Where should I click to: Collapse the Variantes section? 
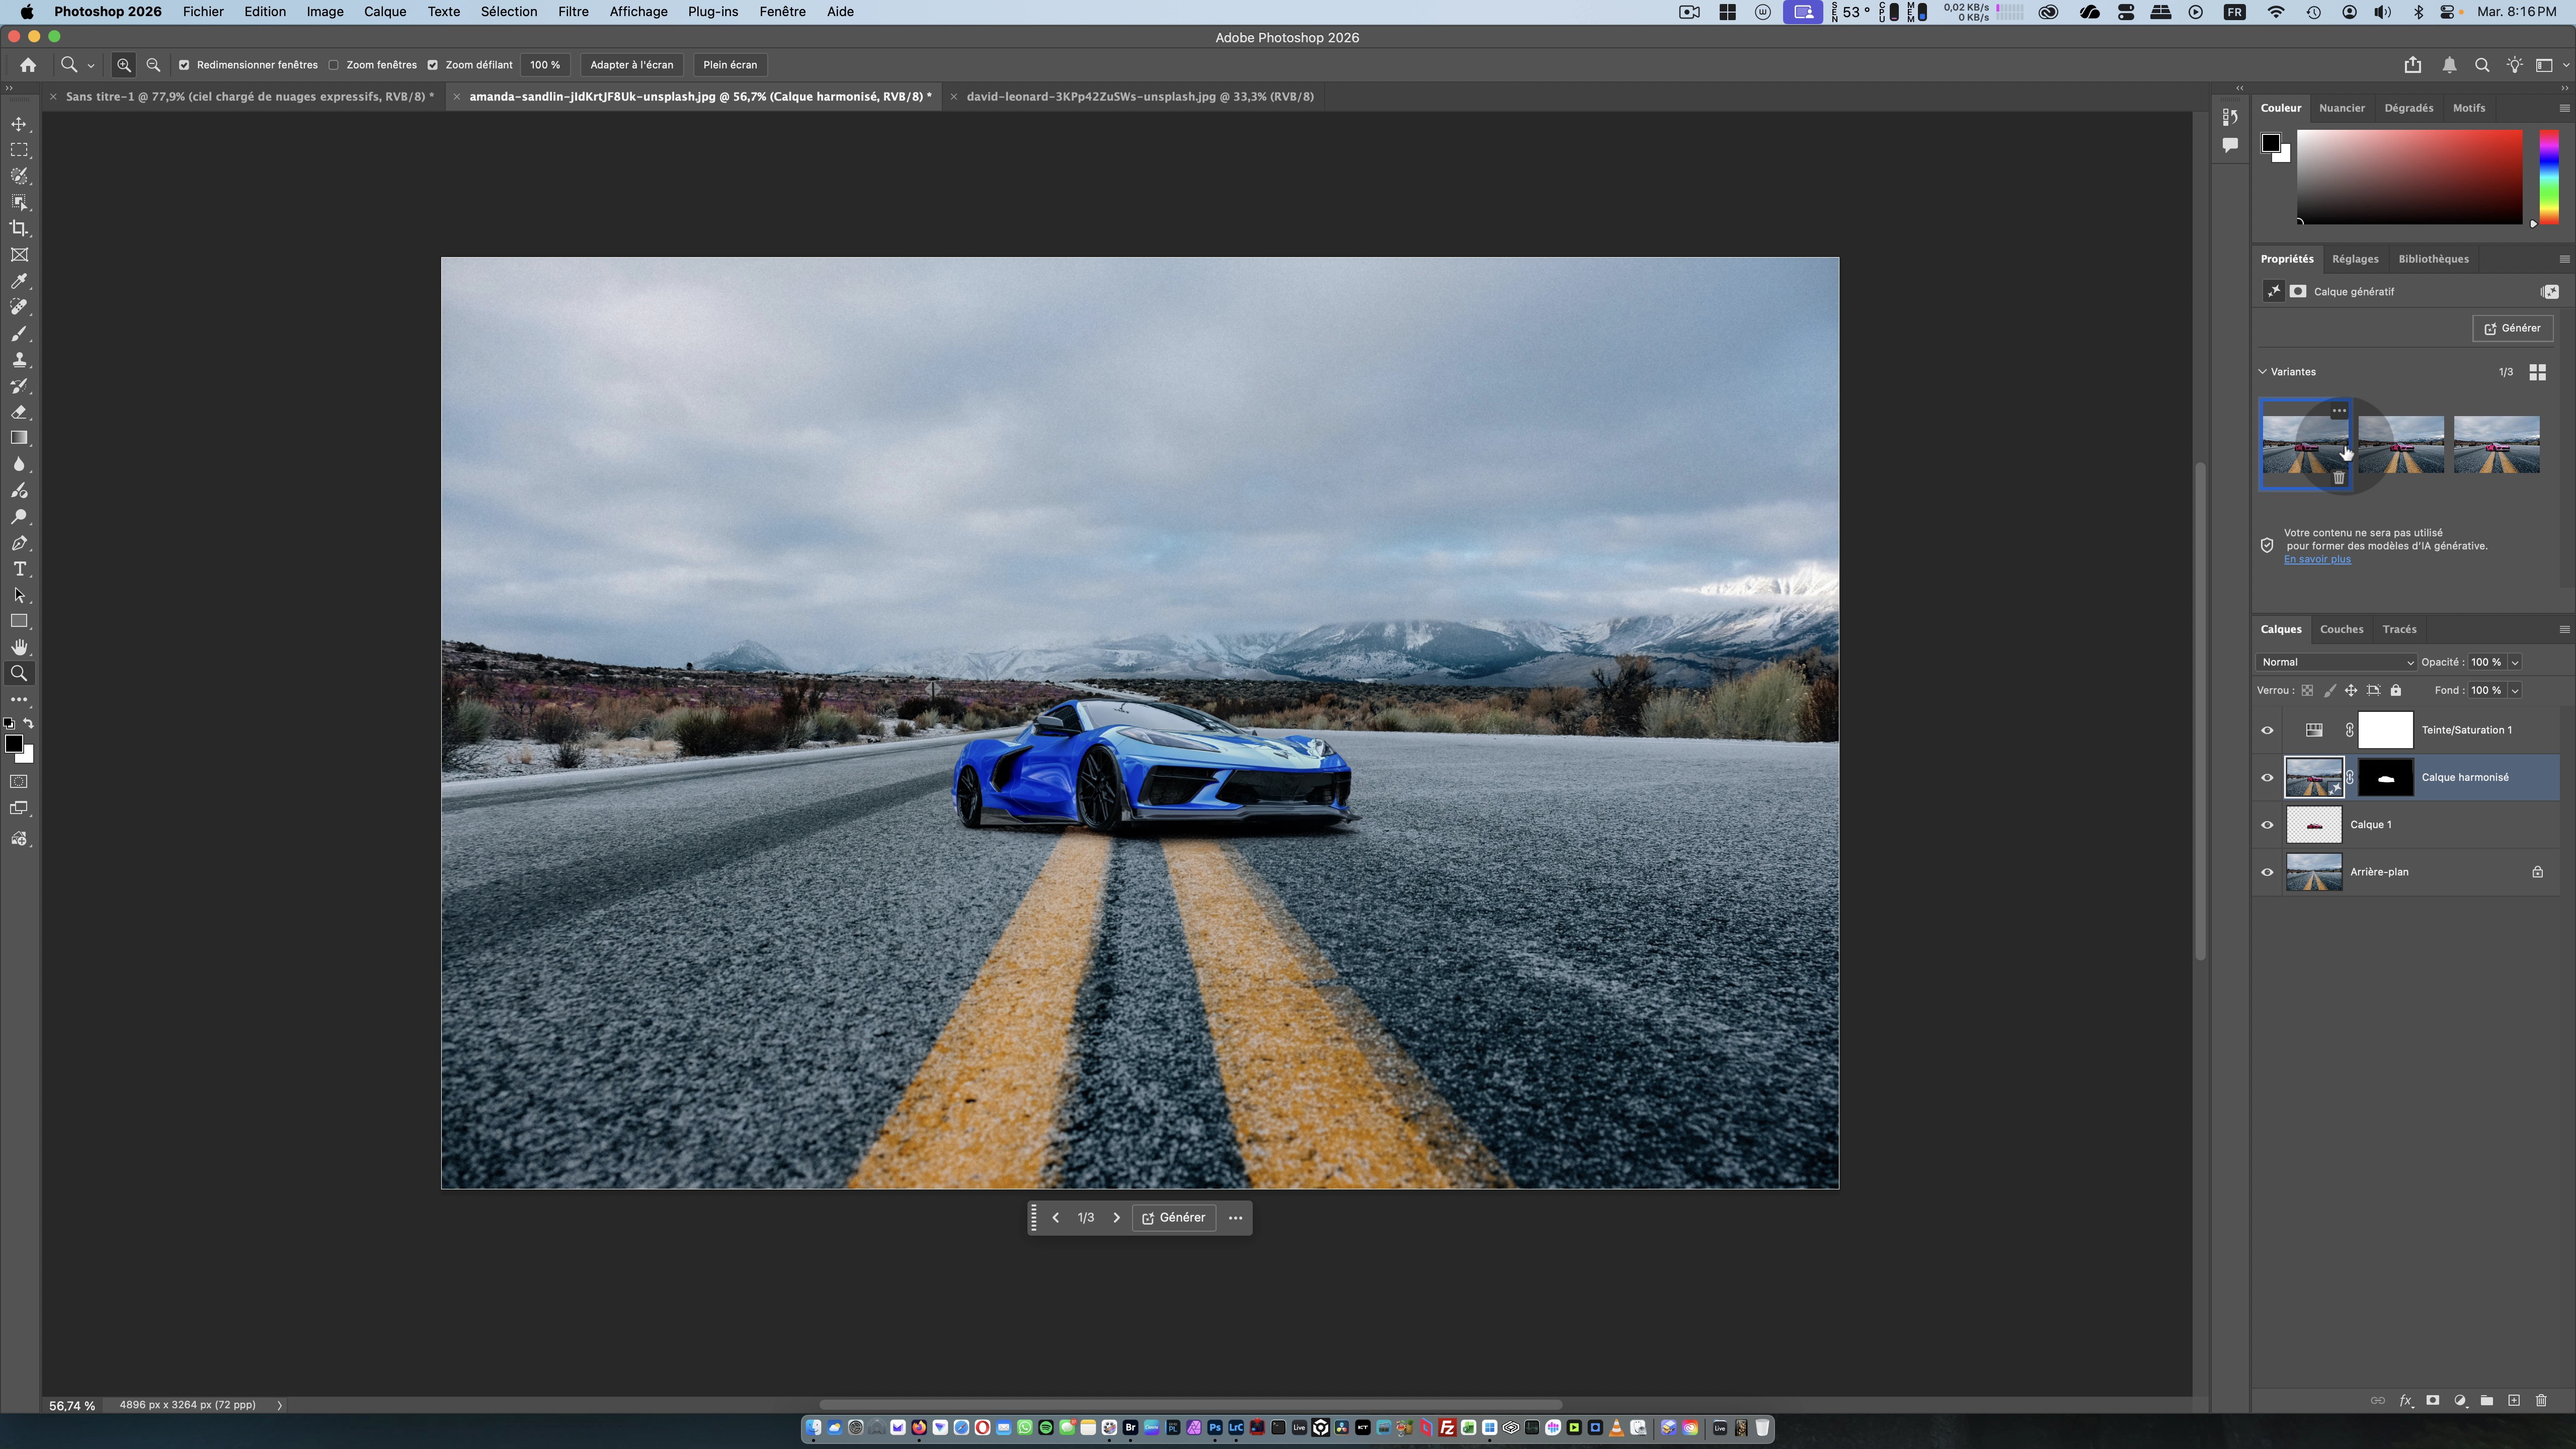coord(2263,371)
